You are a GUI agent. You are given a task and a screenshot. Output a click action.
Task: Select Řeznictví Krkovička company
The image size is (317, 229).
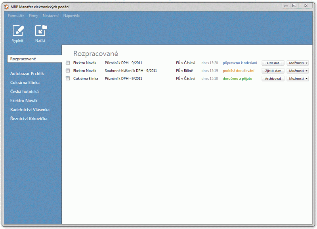(29, 119)
